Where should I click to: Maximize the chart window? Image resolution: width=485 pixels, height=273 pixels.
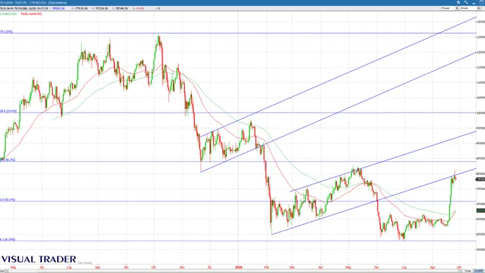(481, 2)
